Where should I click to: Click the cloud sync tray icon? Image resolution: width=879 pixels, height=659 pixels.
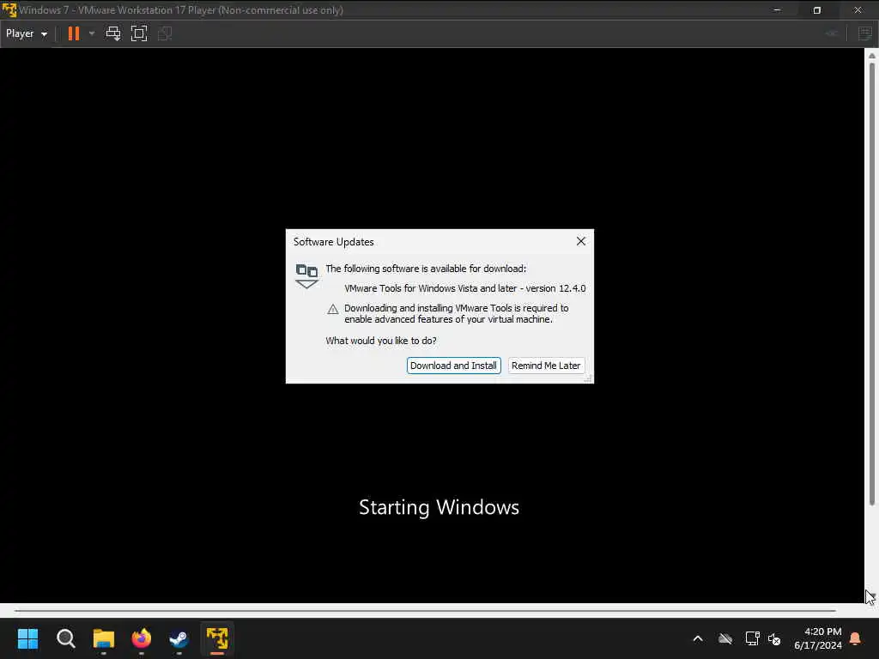click(x=725, y=638)
